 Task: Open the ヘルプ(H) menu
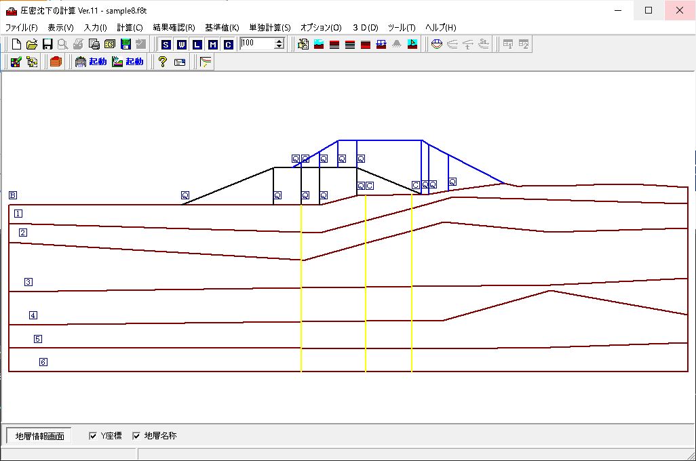pos(441,28)
